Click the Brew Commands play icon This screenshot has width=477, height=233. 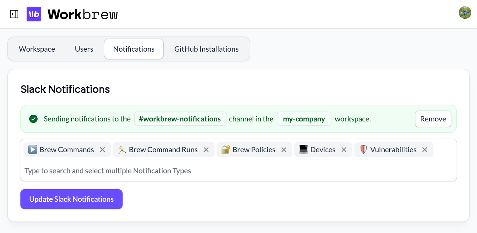(32, 150)
